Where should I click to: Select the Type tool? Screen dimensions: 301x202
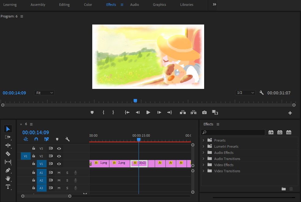(8, 187)
